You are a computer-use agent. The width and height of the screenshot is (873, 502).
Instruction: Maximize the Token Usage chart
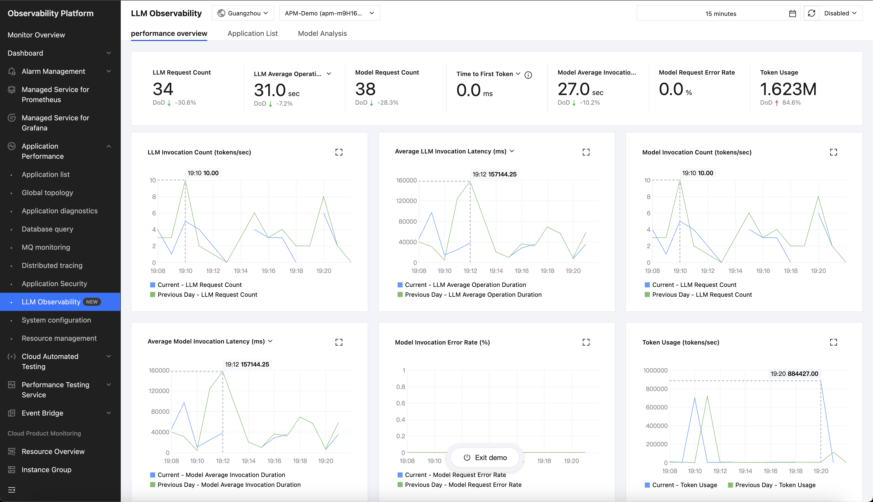[x=833, y=342]
